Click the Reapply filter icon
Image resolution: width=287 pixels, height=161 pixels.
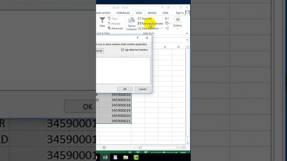[x=109, y=24]
